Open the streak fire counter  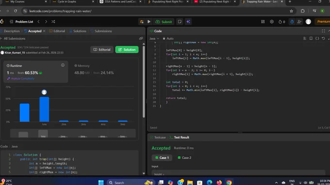pos(281,22)
